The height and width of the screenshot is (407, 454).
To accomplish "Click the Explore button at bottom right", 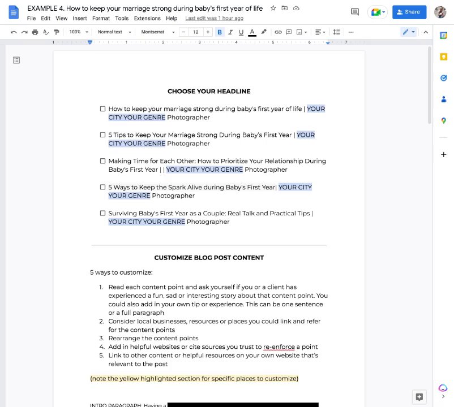I will coord(419,397).
